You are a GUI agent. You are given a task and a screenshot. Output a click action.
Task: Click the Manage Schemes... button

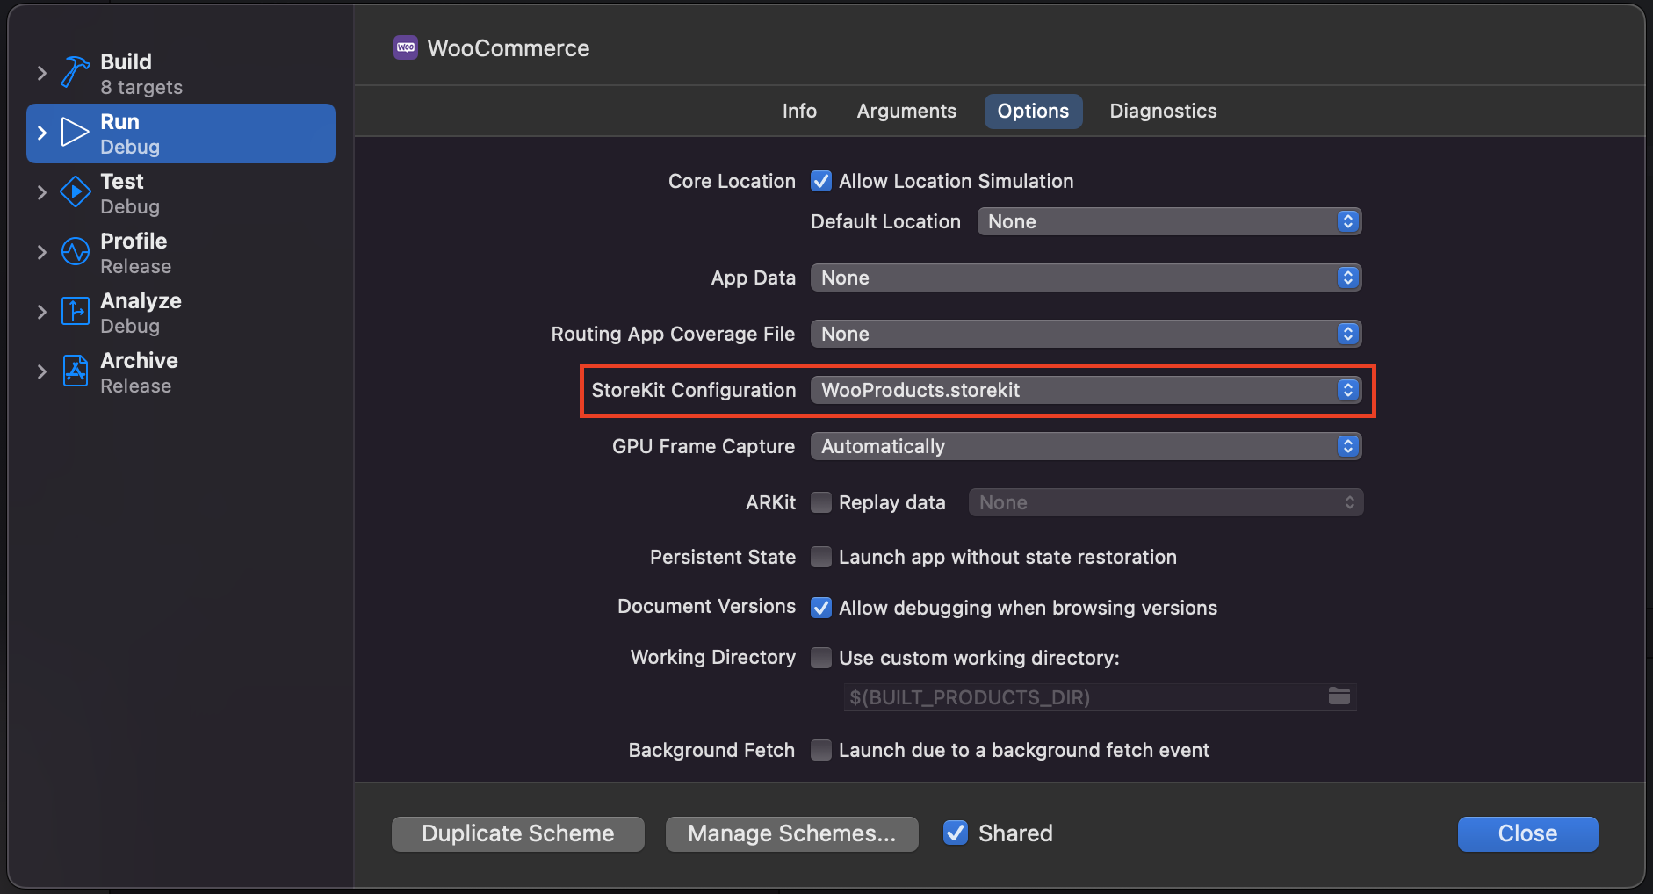(792, 833)
